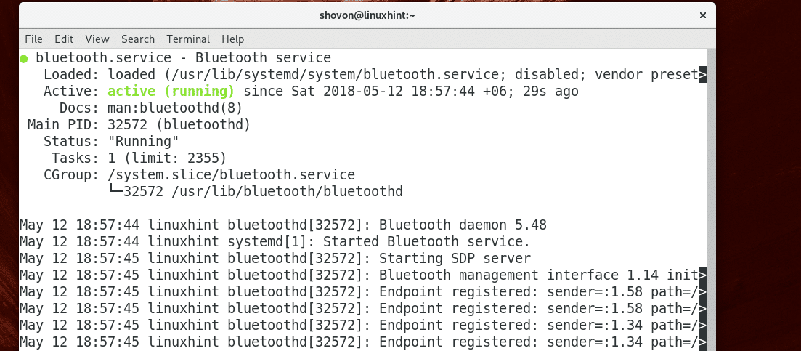The width and height of the screenshot is (801, 351).
Task: Open the View menu
Action: click(x=97, y=39)
